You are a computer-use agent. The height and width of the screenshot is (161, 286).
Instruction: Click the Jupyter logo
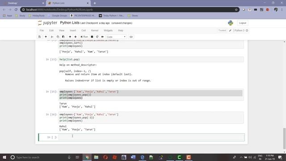pyautogui.click(x=47, y=23)
